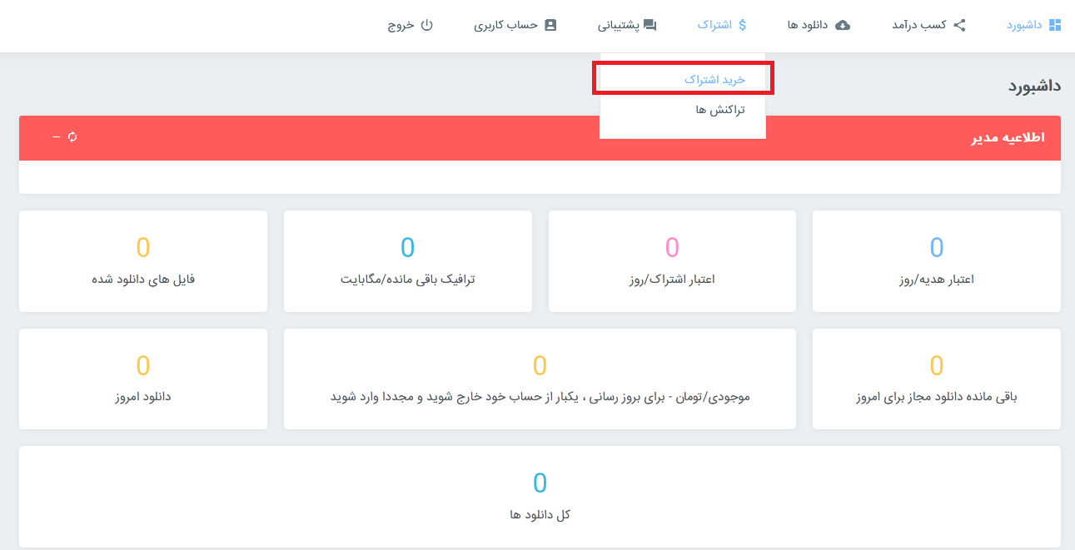The height and width of the screenshot is (550, 1075).
Task: Click the اعتبار هدیه/روز card
Action: 936,260
